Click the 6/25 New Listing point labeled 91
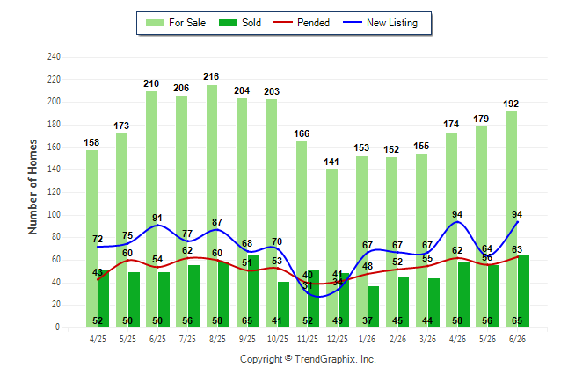 157,225
